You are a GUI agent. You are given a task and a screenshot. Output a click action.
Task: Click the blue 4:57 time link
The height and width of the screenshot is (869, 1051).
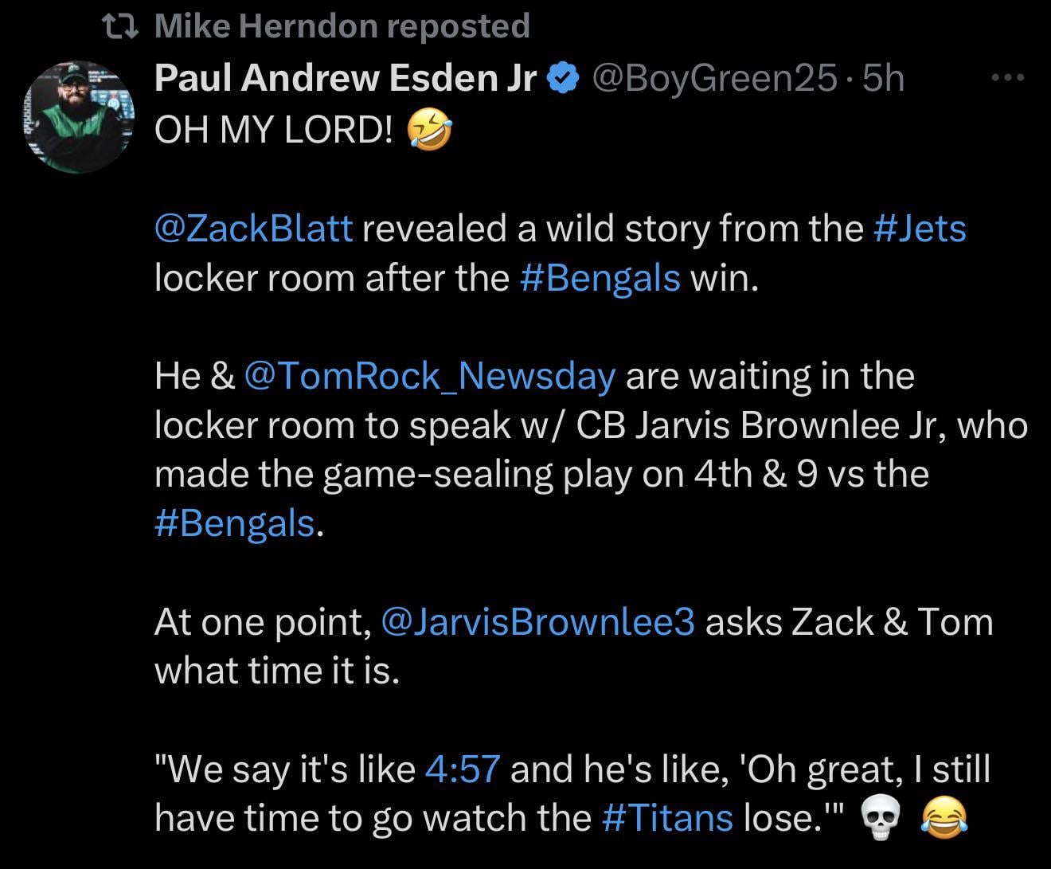tap(463, 769)
